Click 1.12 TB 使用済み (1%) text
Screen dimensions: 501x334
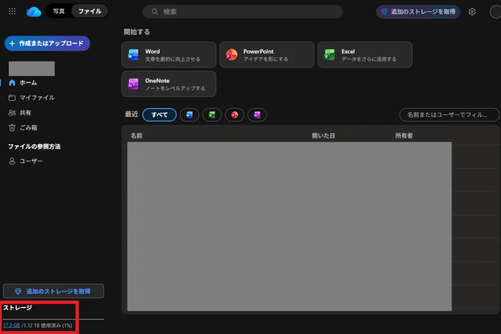(47, 325)
